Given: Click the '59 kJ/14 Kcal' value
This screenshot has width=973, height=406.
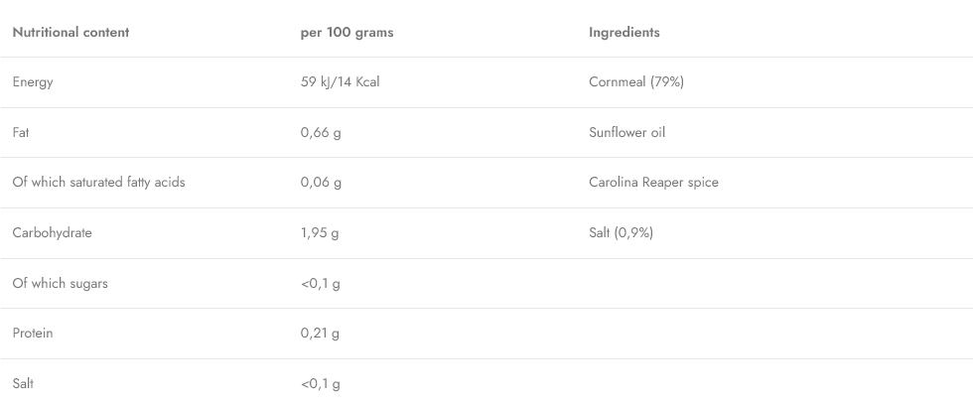Looking at the screenshot, I should [x=340, y=82].
